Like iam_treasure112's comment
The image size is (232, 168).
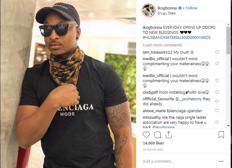coord(217,52)
